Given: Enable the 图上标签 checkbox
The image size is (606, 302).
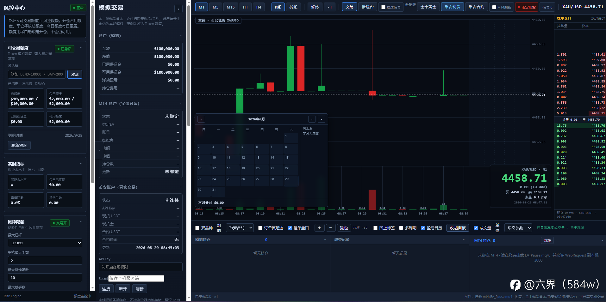Looking at the screenshot, I should tap(375, 228).
